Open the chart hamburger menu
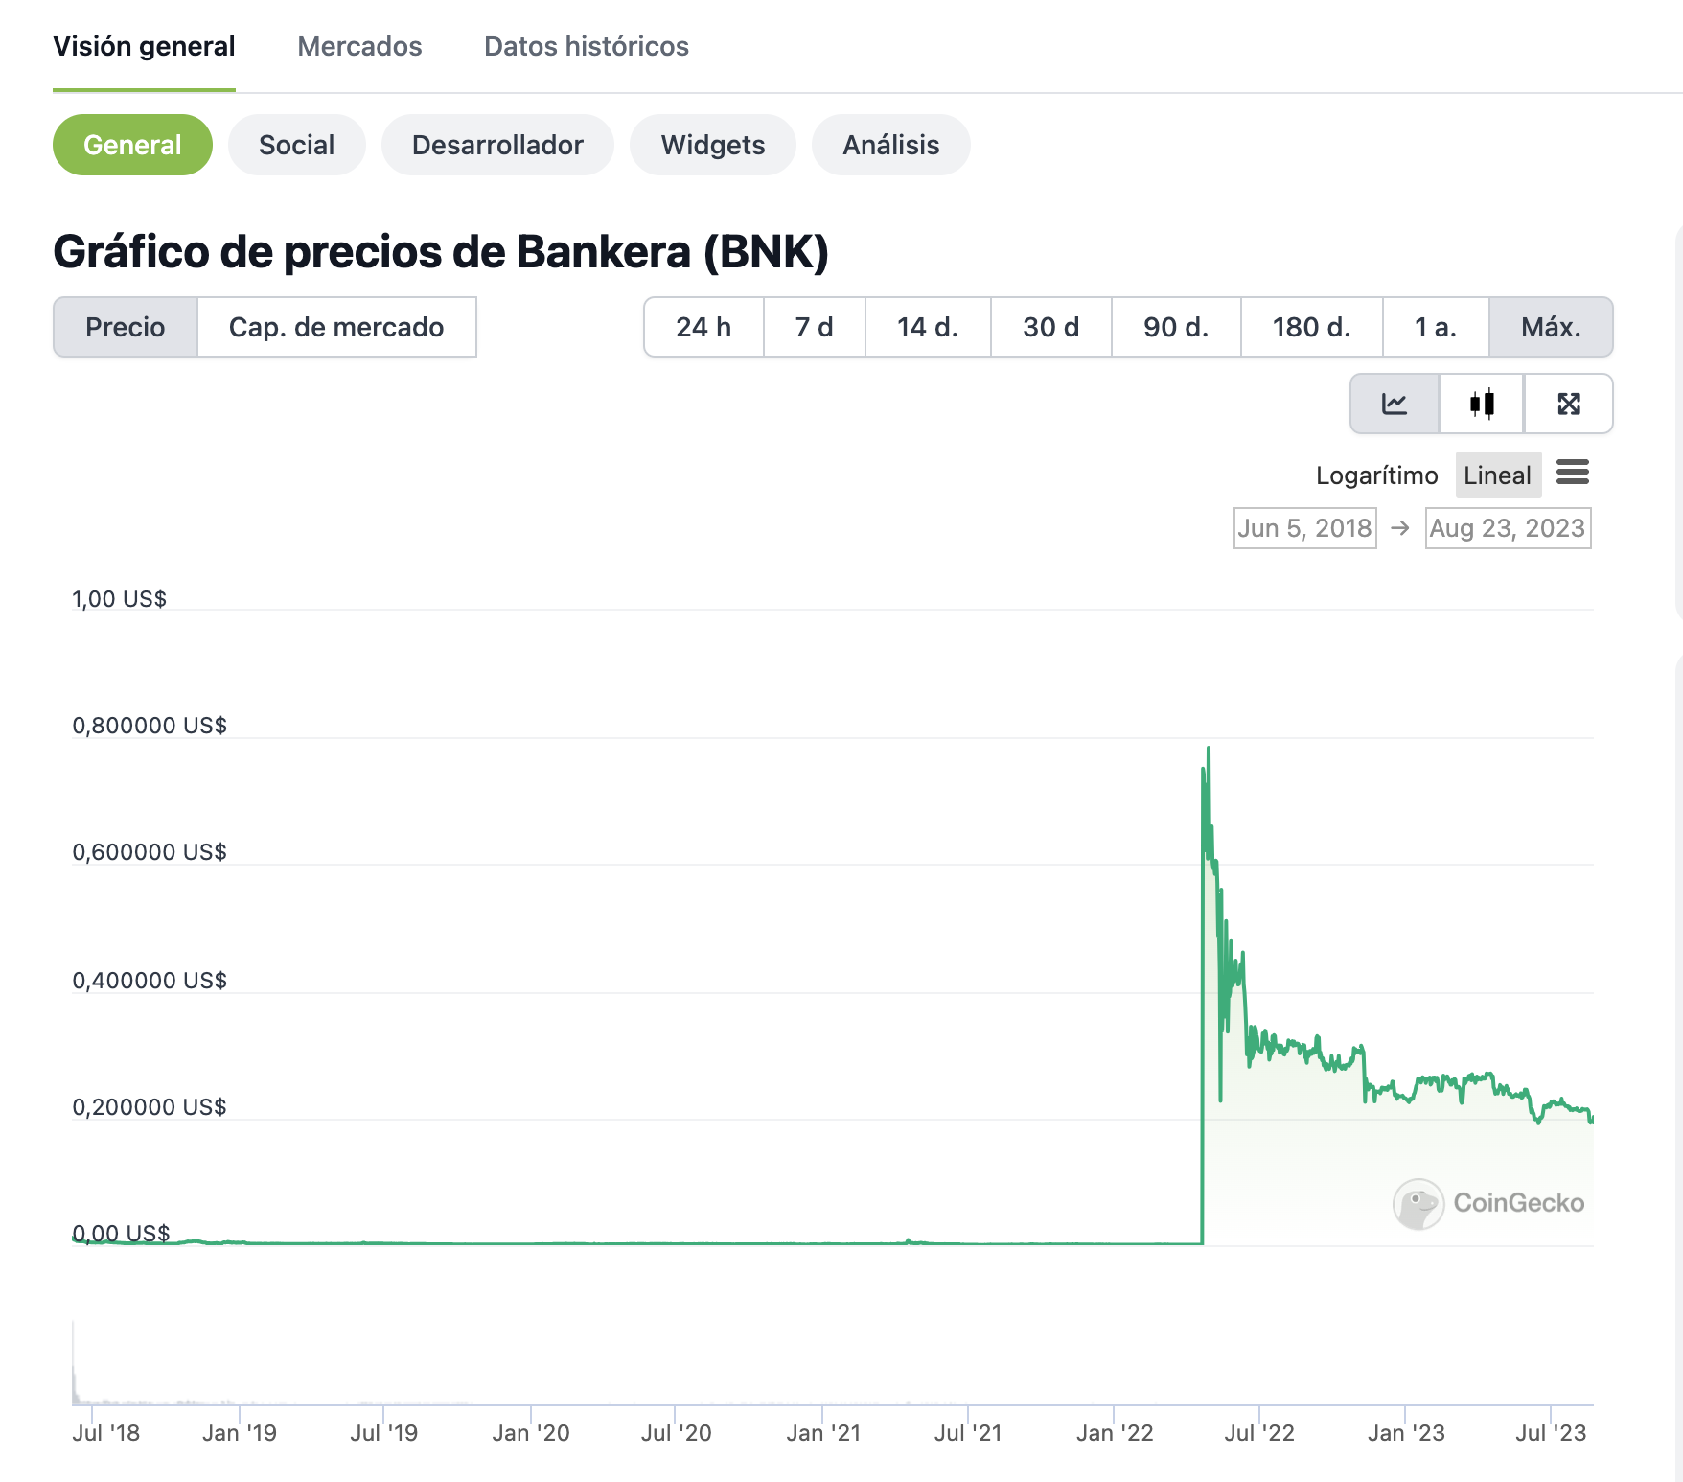 point(1573,473)
